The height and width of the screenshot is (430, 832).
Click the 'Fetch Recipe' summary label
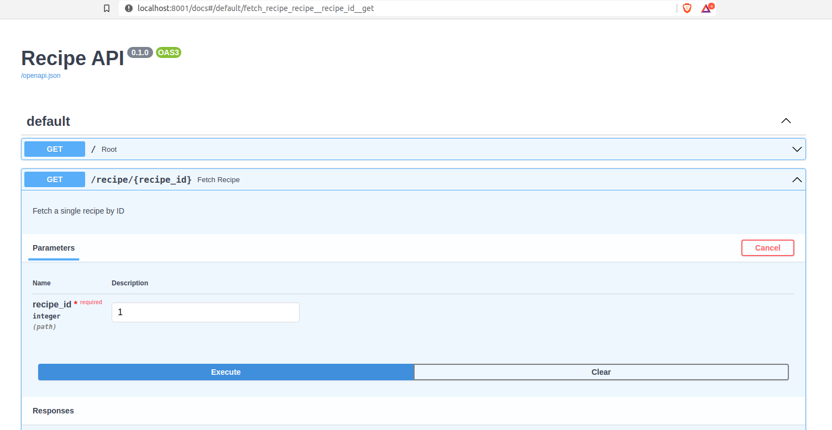point(218,180)
